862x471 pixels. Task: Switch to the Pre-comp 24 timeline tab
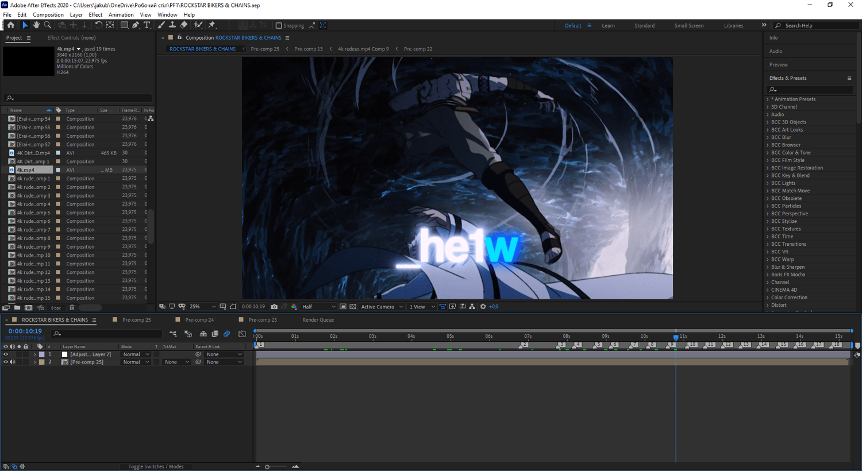tap(199, 320)
